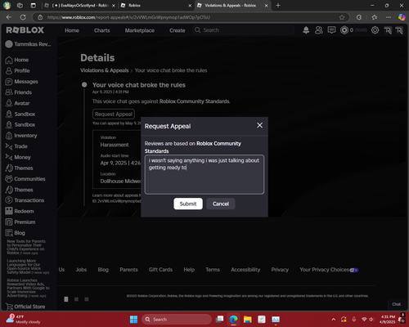Open Parents footer link
The height and width of the screenshot is (327, 409).
tap(128, 270)
